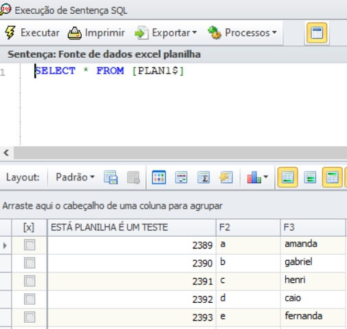Check the box in row 2389

pos(30,245)
